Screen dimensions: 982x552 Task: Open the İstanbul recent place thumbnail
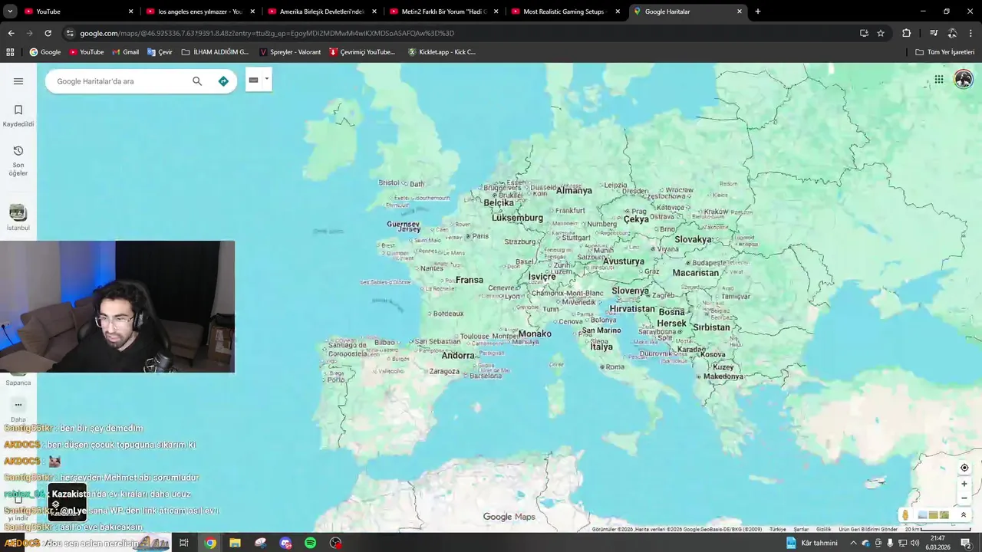(18, 212)
